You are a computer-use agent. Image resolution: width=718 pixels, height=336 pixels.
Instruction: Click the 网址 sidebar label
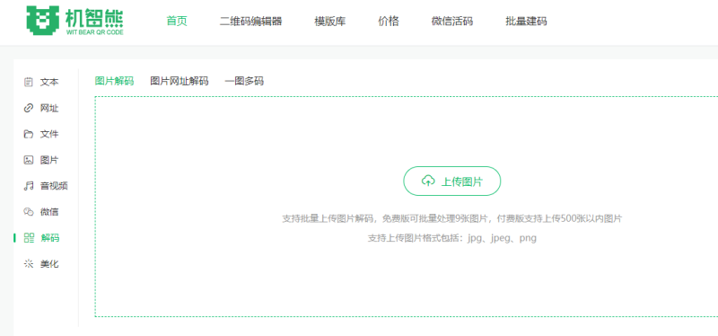tap(49, 108)
